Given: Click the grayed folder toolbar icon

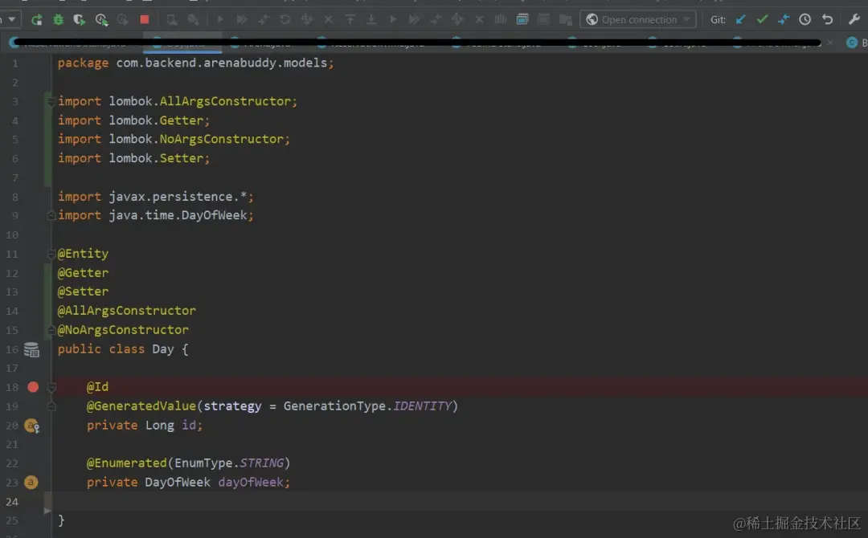Looking at the screenshot, I should (x=565, y=20).
